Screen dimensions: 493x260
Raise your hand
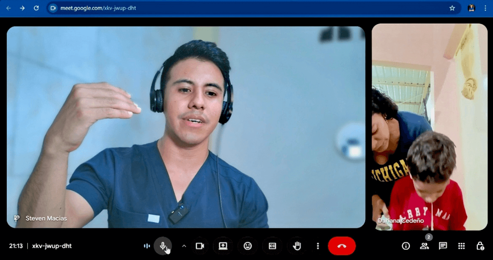coord(297,246)
